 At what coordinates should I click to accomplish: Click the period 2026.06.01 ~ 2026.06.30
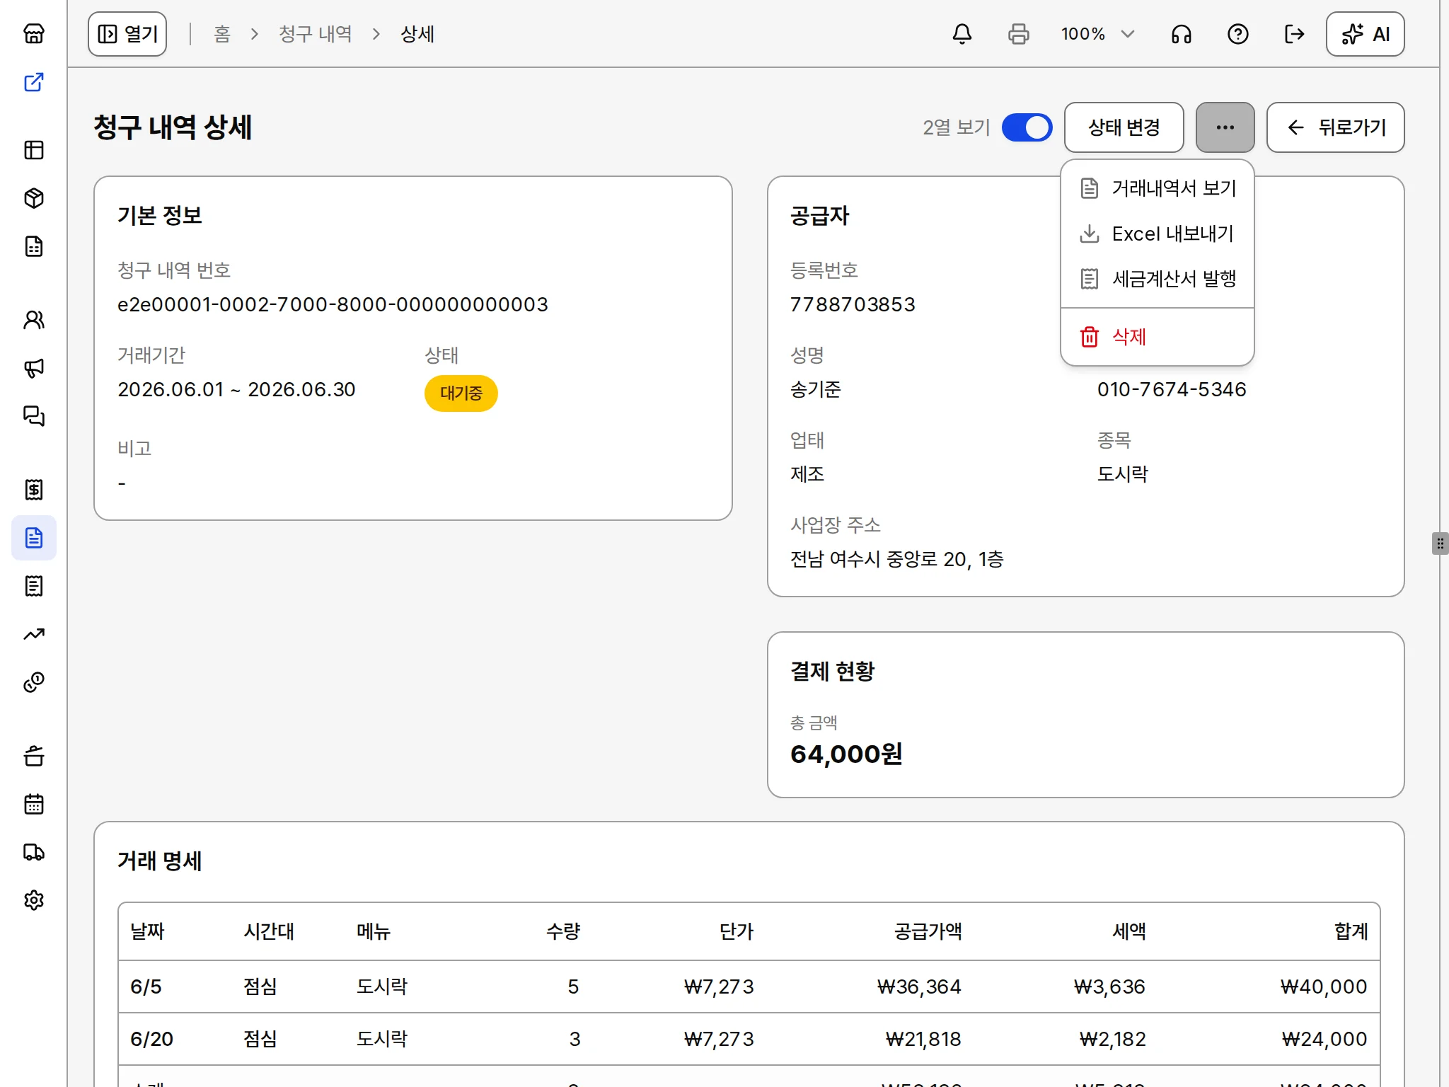click(236, 389)
